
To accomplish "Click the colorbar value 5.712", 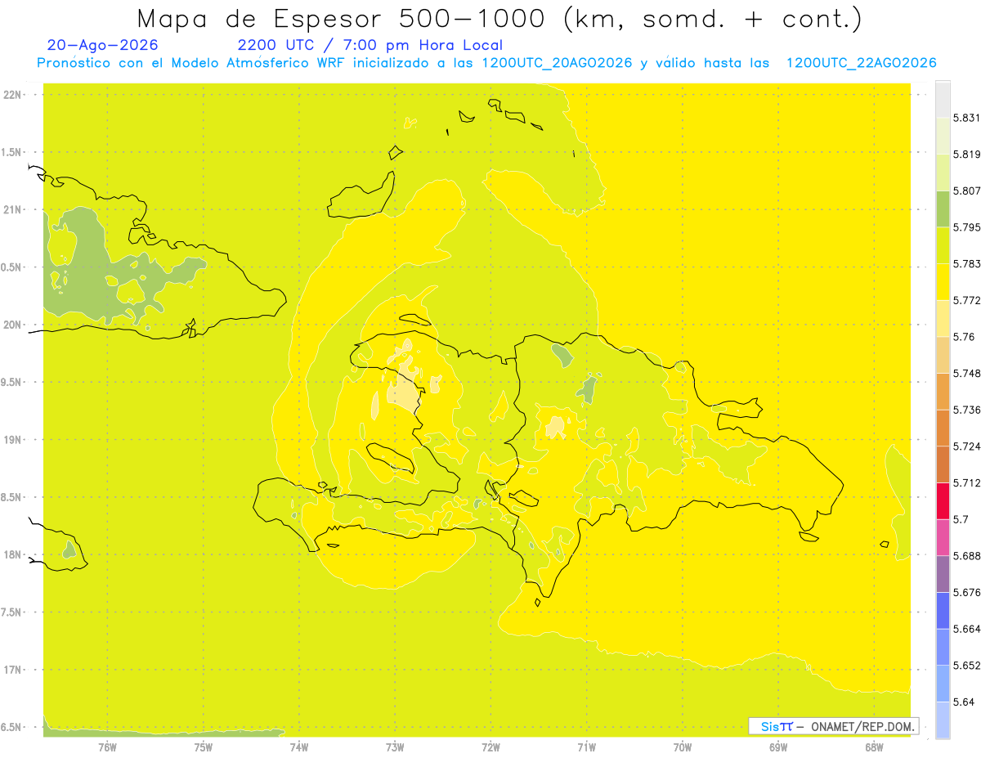I will pos(967,482).
